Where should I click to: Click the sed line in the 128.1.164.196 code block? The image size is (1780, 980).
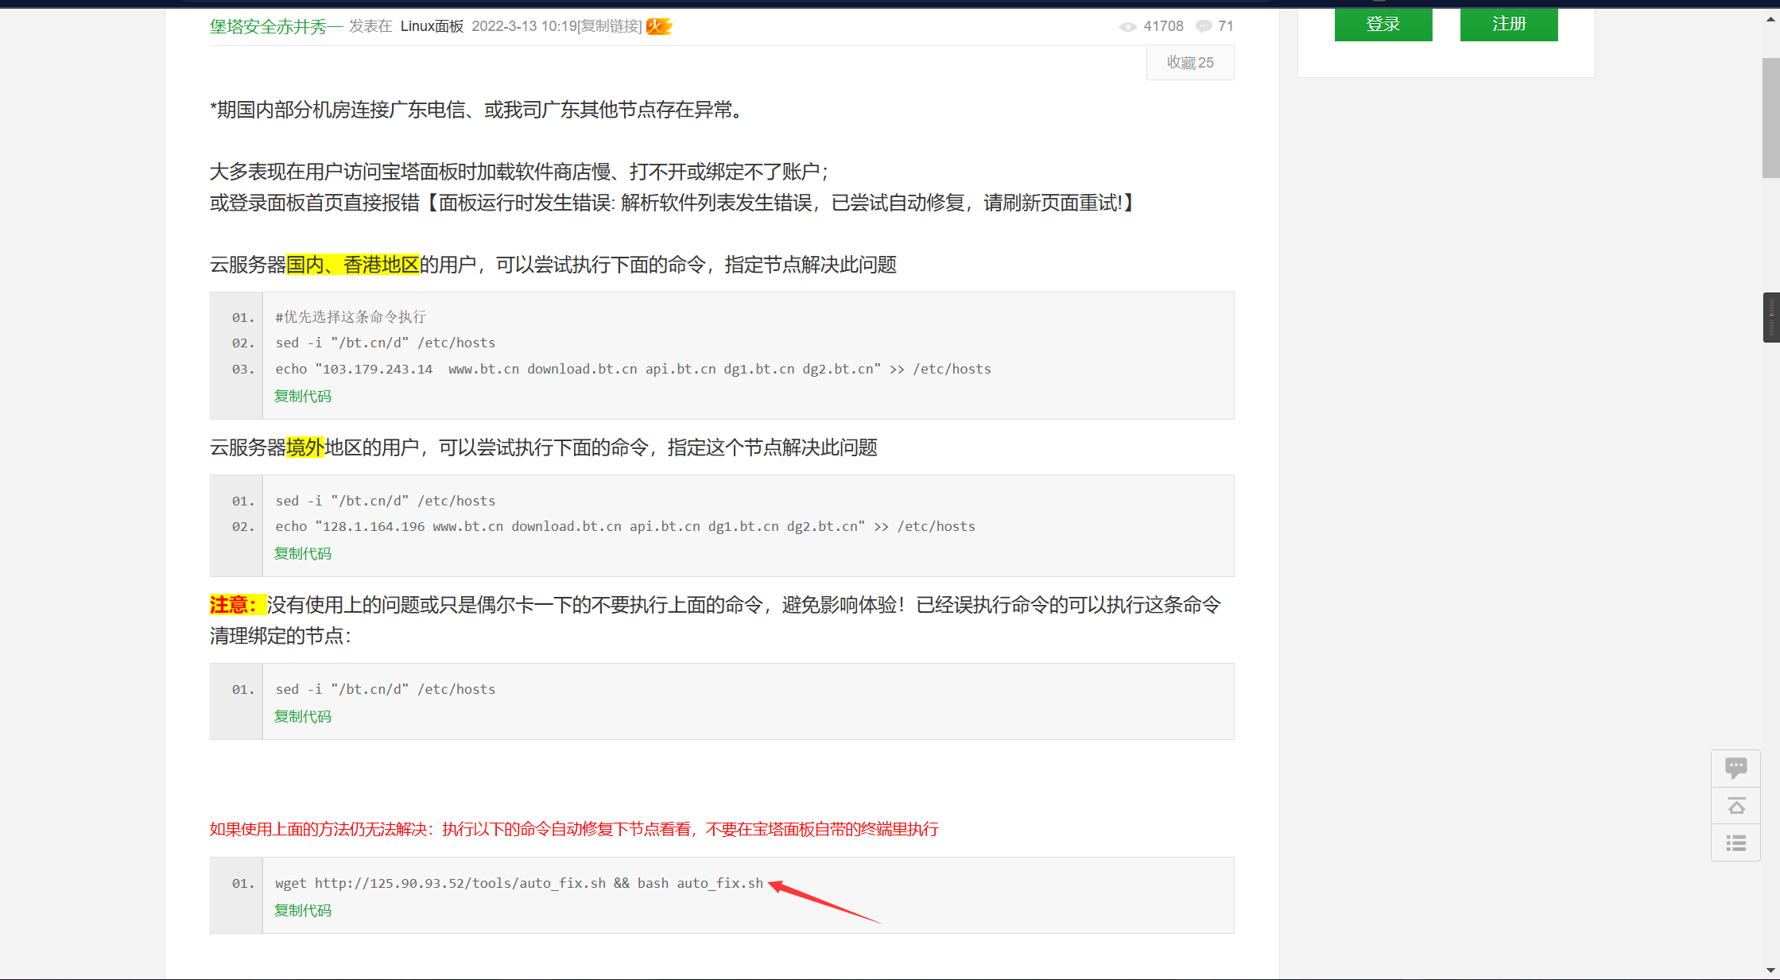click(386, 501)
